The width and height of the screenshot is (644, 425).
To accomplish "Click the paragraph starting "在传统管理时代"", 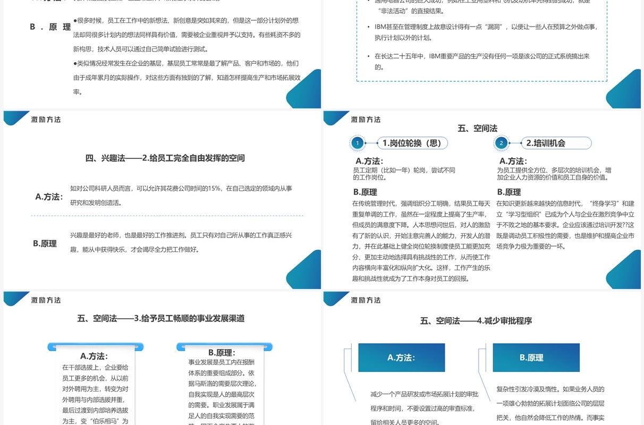I will coord(421,241).
